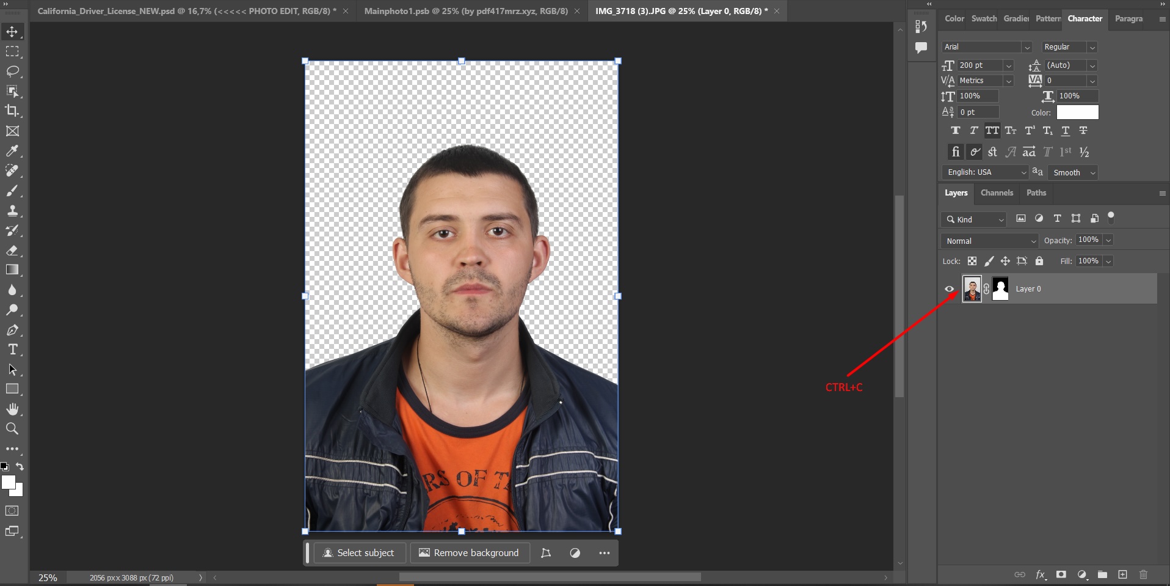Select the Move tool
This screenshot has height=586, width=1170.
coord(12,32)
